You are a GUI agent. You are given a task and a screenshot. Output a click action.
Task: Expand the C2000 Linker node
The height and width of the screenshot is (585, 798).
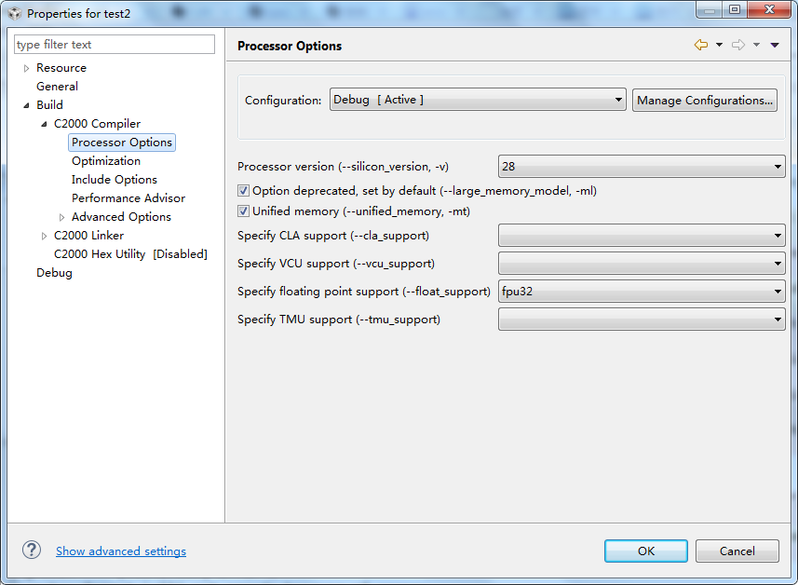(44, 236)
